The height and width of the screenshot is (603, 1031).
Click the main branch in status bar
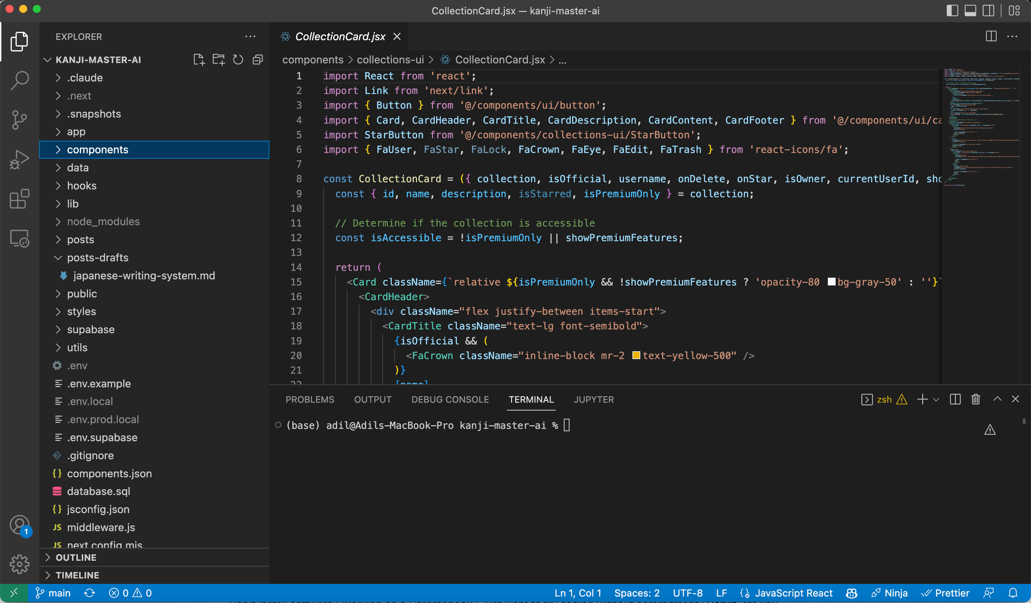click(53, 593)
